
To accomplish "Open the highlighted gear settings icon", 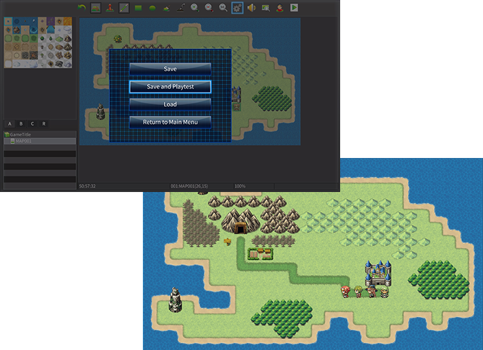I will [x=237, y=7].
